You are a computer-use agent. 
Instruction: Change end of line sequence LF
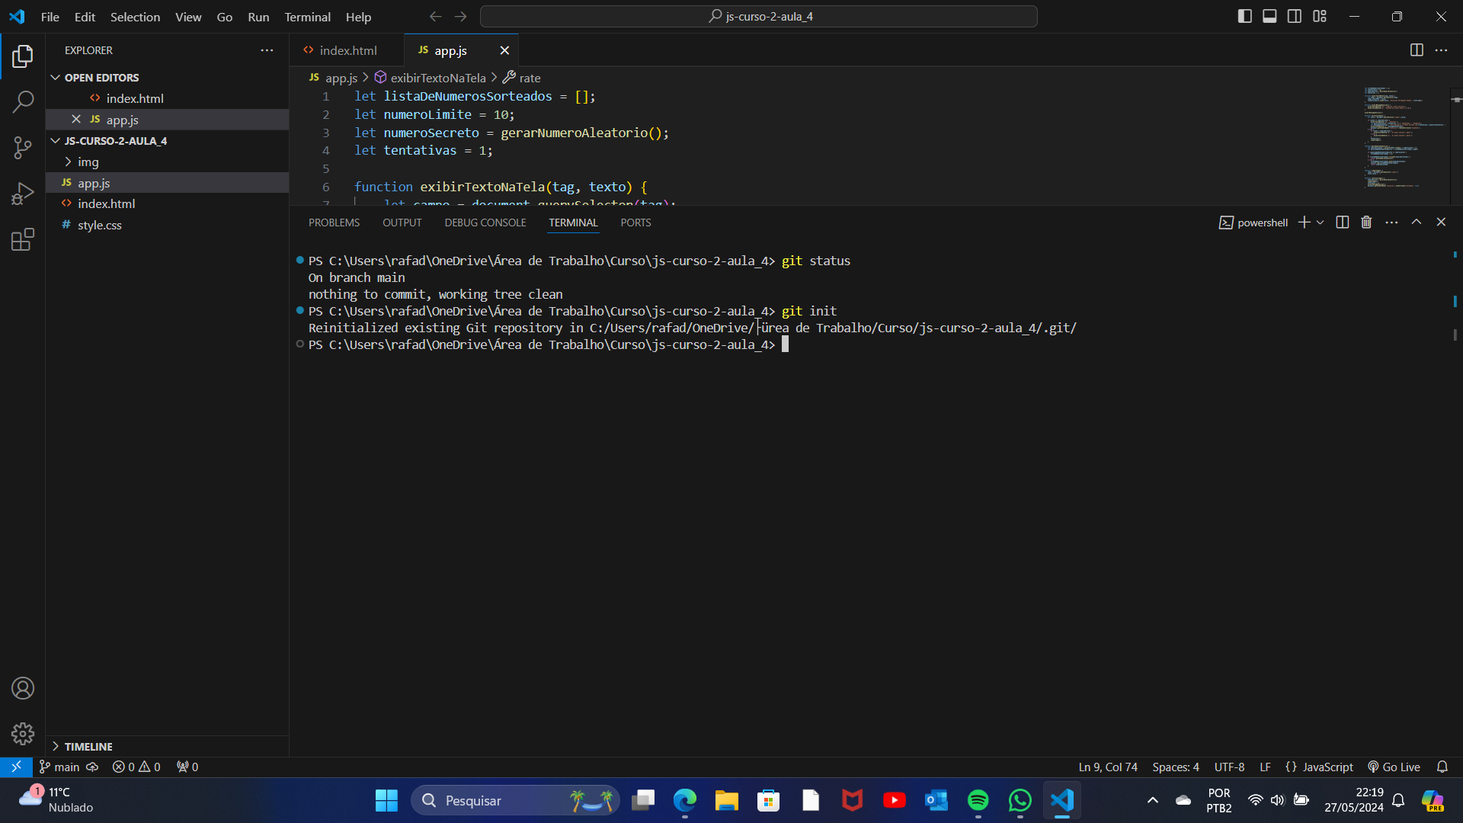tap(1265, 767)
